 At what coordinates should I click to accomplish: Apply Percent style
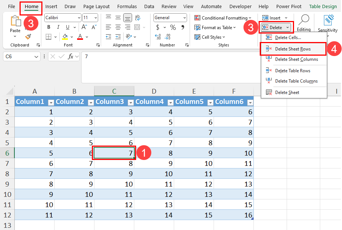pos(173,27)
